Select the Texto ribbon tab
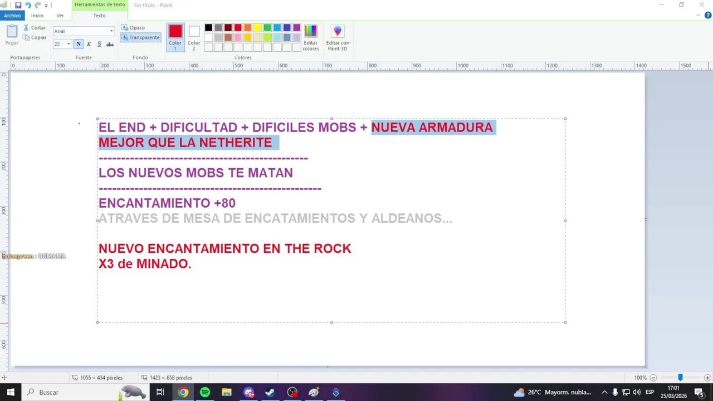This screenshot has height=401, width=713. click(99, 16)
